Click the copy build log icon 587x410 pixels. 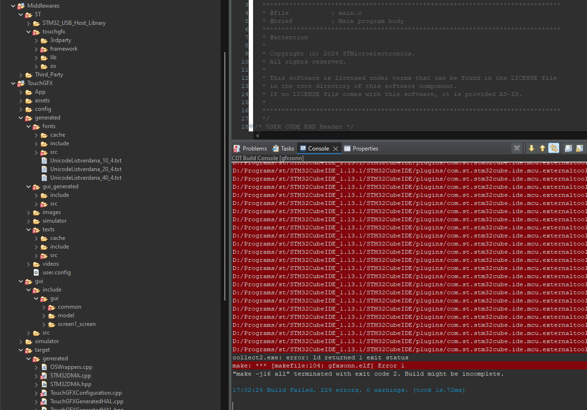568,148
